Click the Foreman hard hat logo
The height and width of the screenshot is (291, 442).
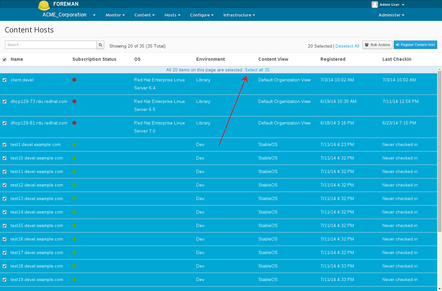[x=44, y=5]
